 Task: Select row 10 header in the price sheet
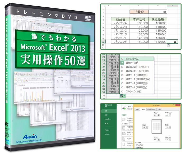pyautogui.click(x=103, y=42)
